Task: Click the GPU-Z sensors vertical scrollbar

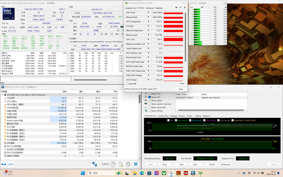Action: click(185, 37)
